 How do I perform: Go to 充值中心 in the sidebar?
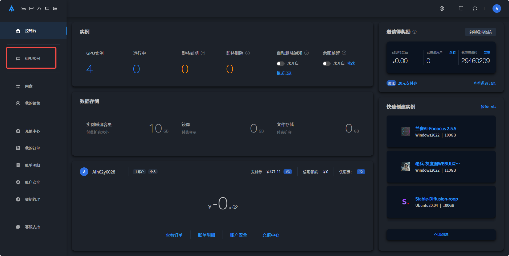click(32, 131)
